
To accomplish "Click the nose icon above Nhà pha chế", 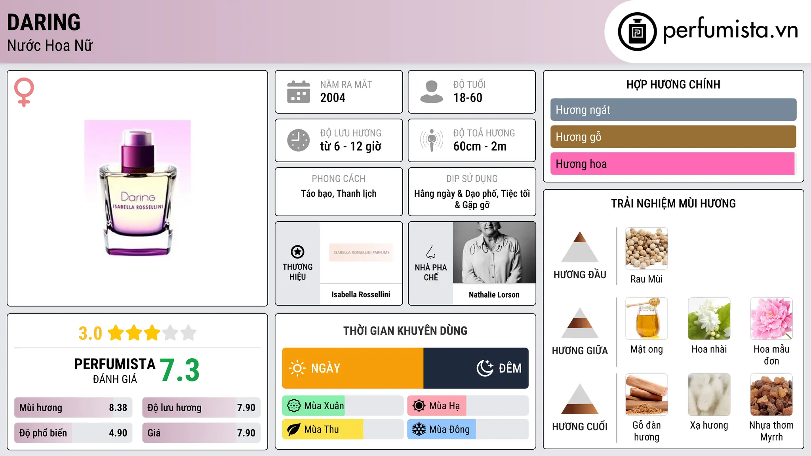I will tap(431, 251).
